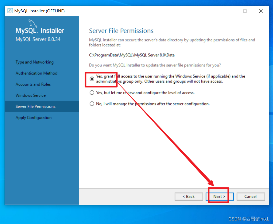This screenshot has height=224, width=273.
Task: Click the 'Do you want MySQL Installer' question text
Action: click(x=155, y=65)
